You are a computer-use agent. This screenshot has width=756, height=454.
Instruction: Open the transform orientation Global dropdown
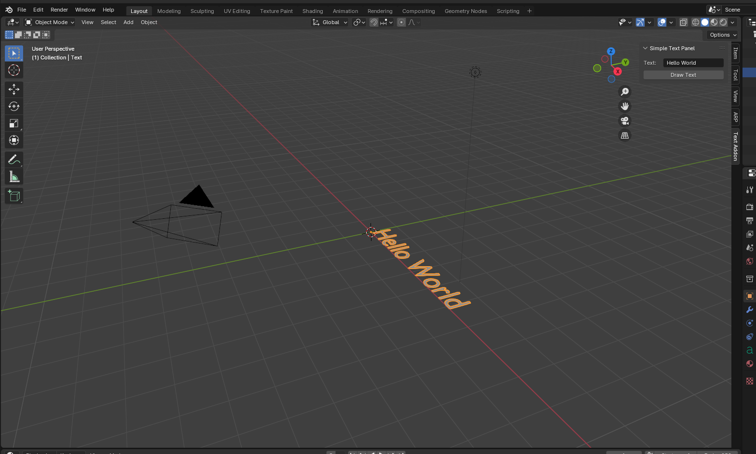[330, 22]
